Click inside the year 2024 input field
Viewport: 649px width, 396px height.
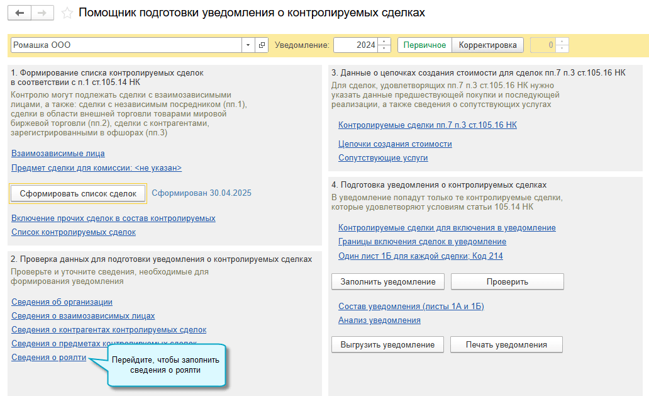click(362, 45)
